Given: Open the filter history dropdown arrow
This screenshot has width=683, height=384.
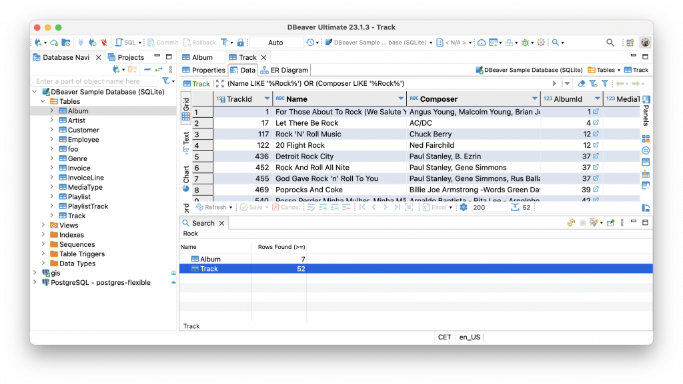Looking at the screenshot, I should 567,83.
